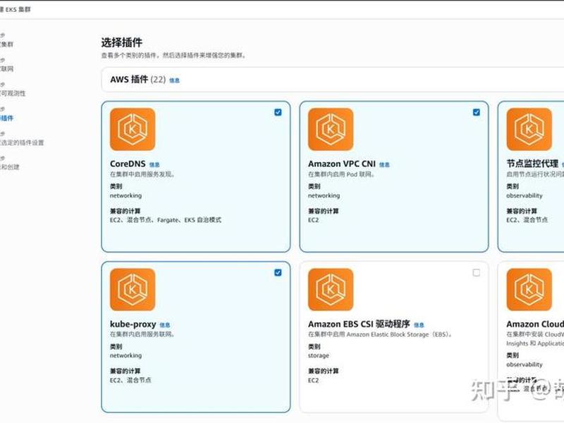The image size is (564, 423).
Task: Click the AWS 插件 (22) section header
Action: coord(137,79)
